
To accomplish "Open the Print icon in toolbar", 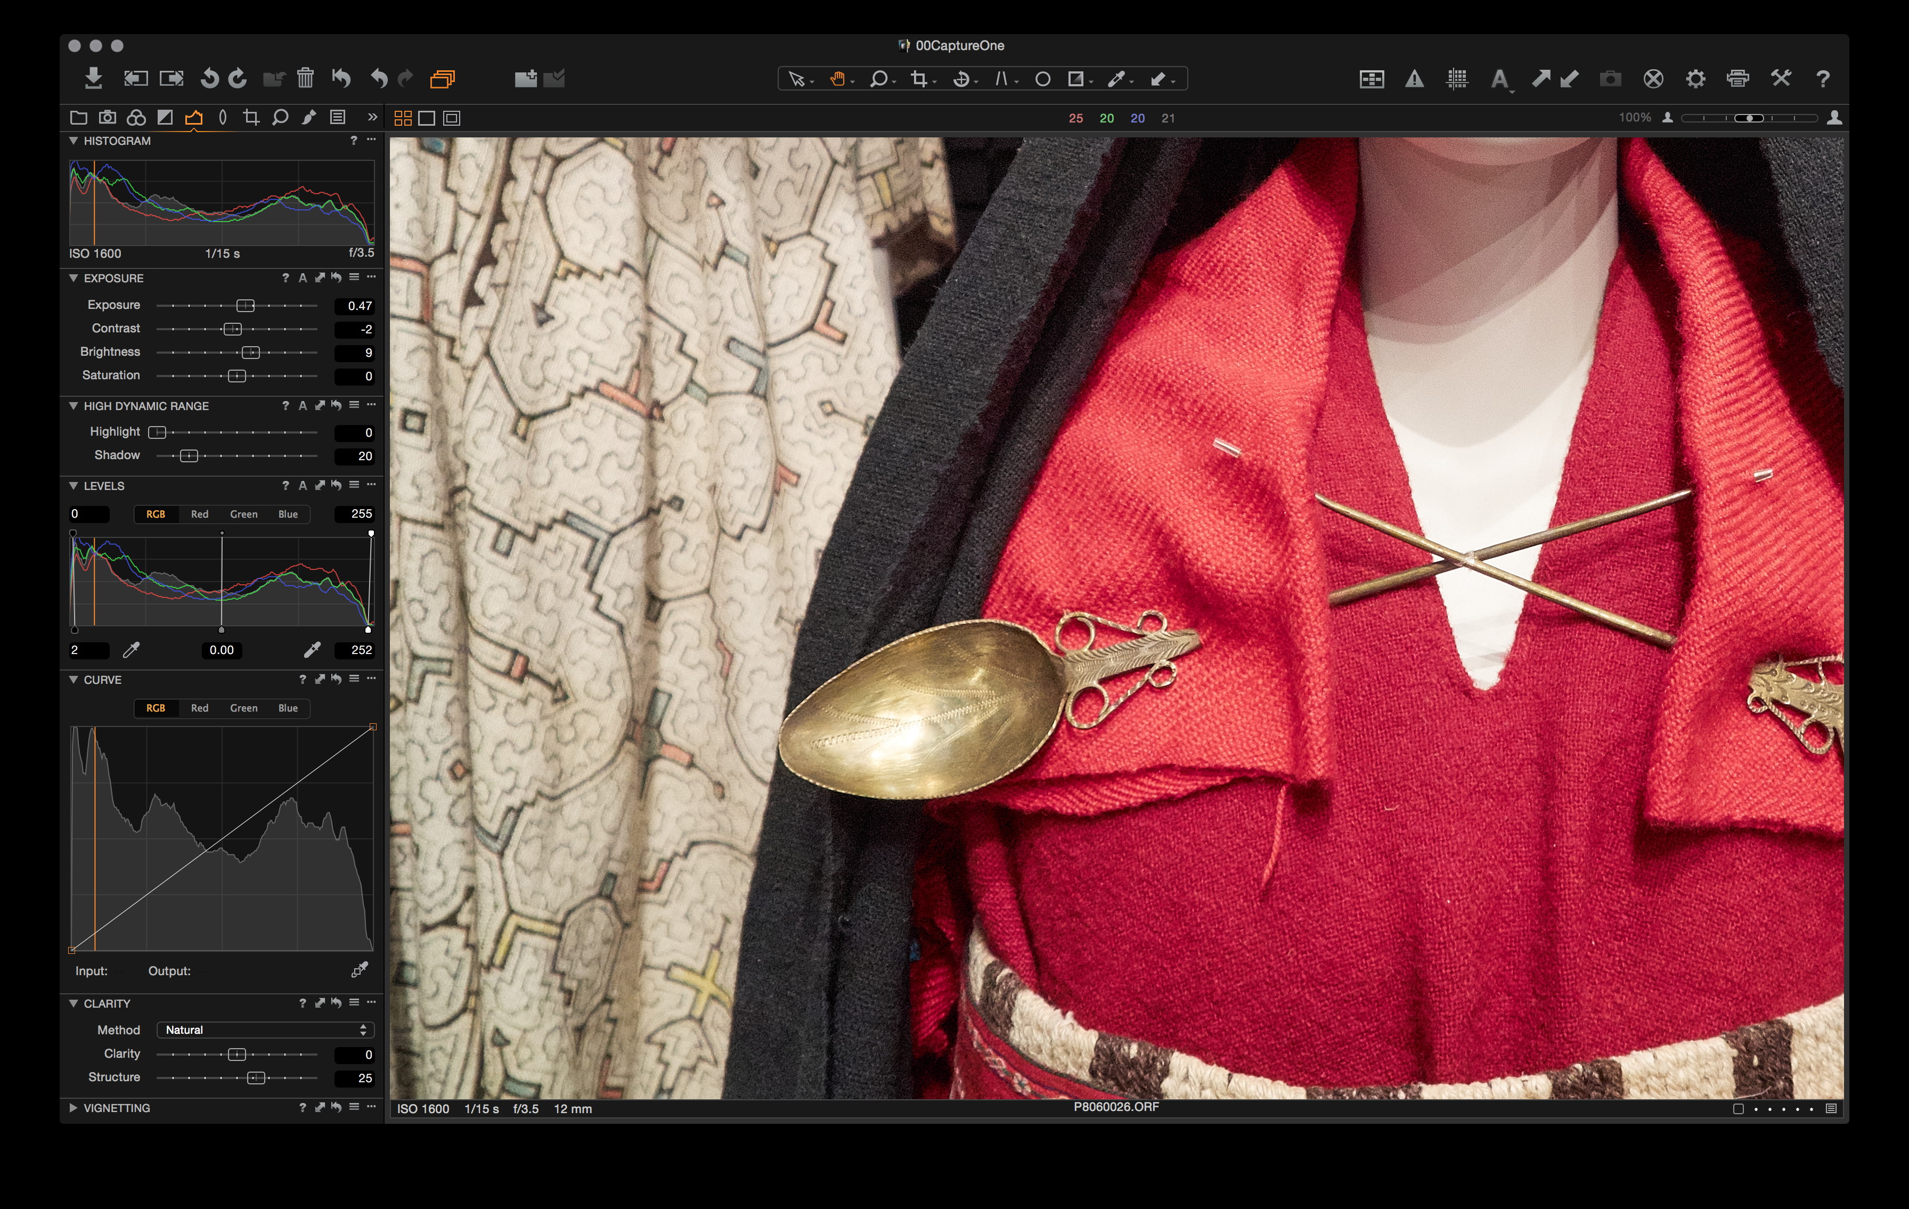I will 1738,78.
